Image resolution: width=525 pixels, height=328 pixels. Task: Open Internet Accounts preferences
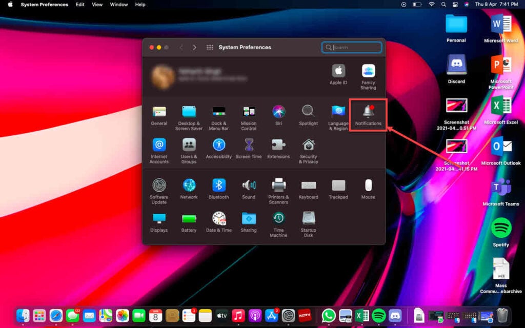click(159, 151)
